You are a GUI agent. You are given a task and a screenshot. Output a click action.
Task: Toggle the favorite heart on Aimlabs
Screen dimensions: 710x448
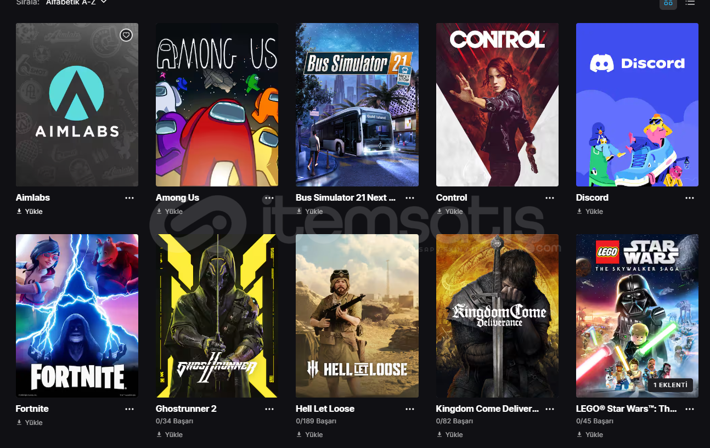point(126,35)
